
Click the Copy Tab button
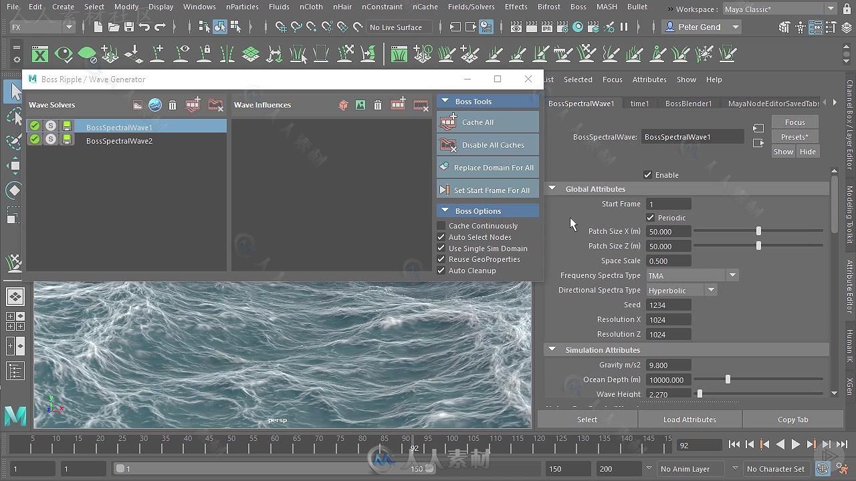(792, 420)
